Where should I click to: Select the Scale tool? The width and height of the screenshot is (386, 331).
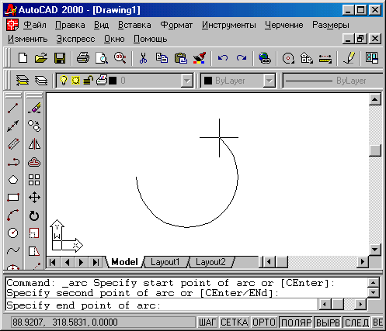coord(34,233)
